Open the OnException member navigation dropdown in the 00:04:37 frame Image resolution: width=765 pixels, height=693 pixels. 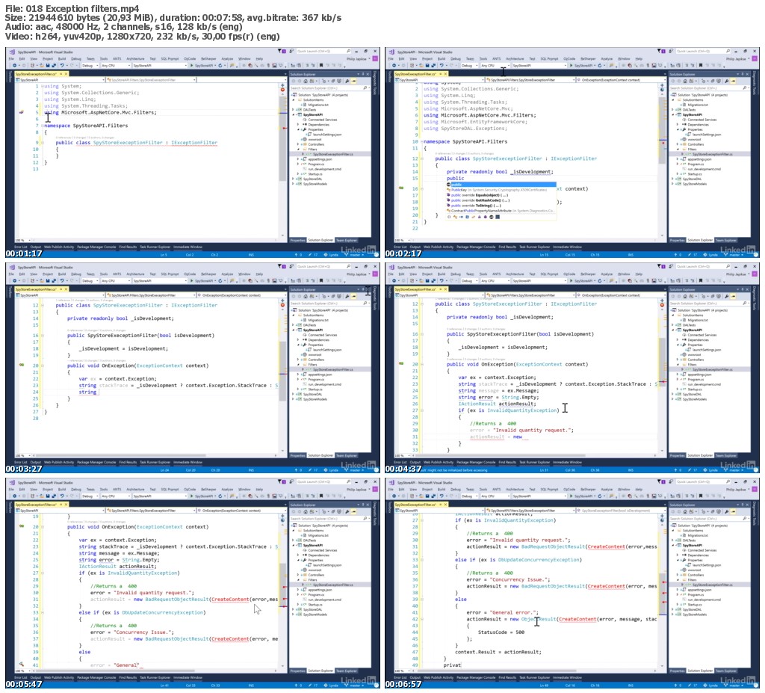[621, 295]
